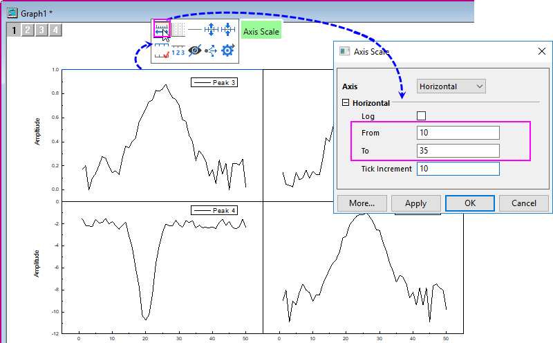Click the ruler with red checkmark icon

(162, 50)
